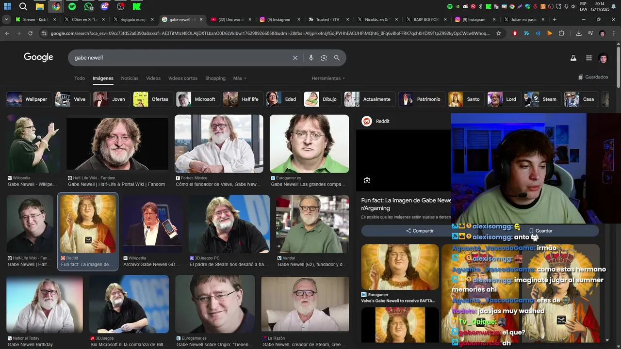Image resolution: width=621 pixels, height=349 pixels.
Task: Open Eurogamer BAFTA related image
Action: (400, 267)
